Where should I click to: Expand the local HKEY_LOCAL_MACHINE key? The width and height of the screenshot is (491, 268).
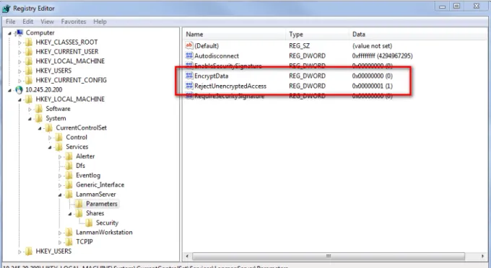[x=19, y=61]
